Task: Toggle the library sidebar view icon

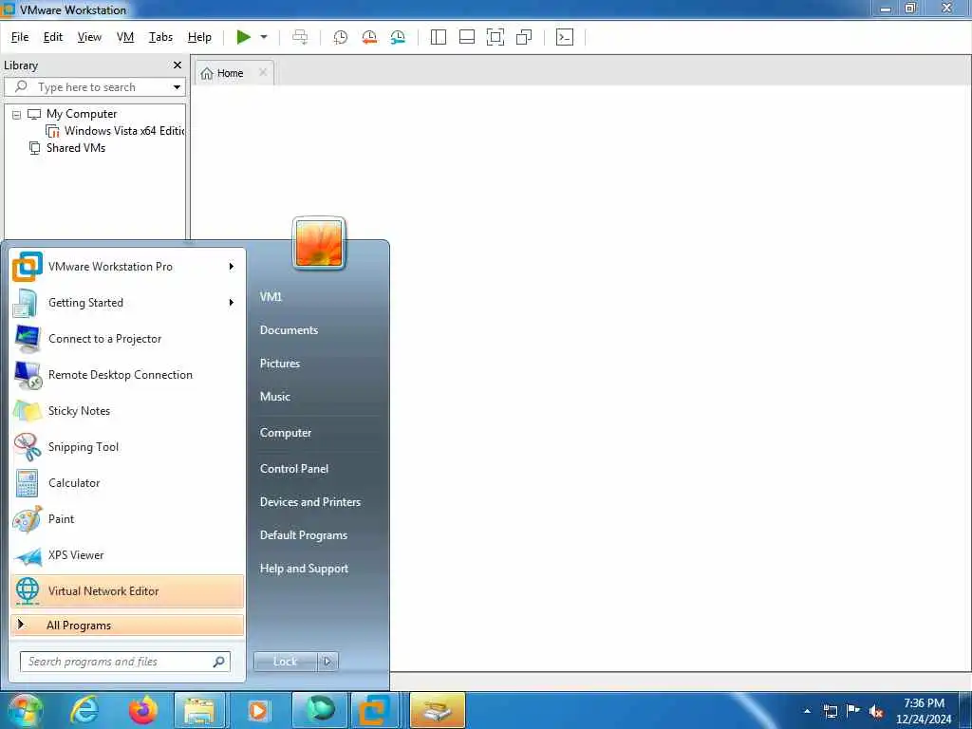Action: coord(439,37)
